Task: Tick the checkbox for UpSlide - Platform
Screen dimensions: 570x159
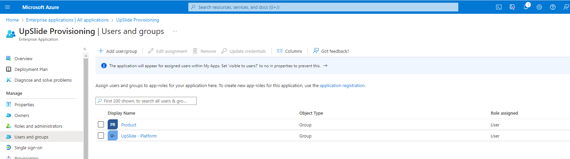Action: click(101, 135)
